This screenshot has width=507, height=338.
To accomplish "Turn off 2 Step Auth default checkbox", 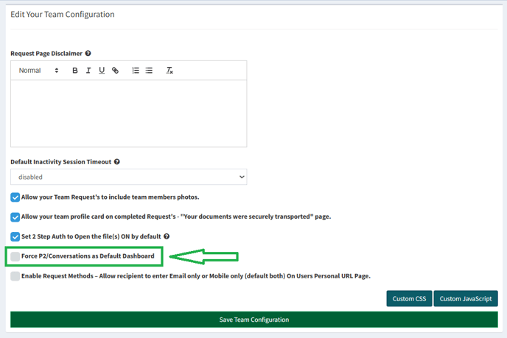I will tap(15, 236).
